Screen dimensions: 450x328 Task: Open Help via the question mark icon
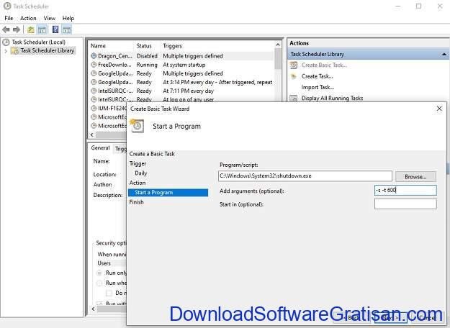tap(55, 29)
